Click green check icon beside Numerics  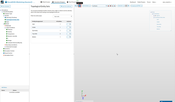click(4, 49)
